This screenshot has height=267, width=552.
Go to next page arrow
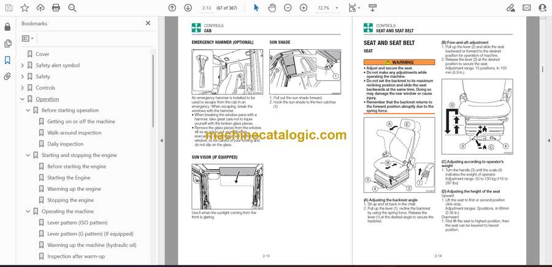click(188, 8)
